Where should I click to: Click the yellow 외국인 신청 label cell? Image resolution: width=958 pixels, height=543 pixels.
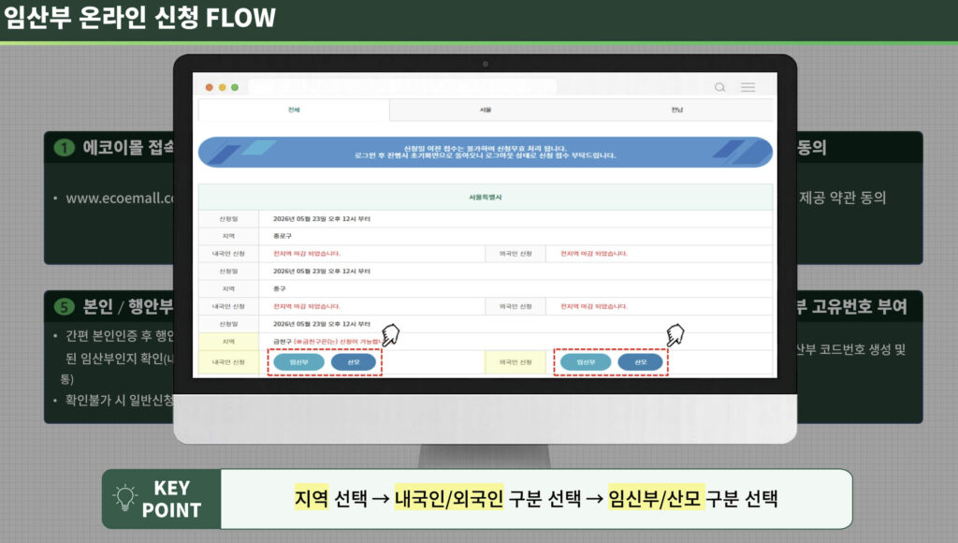click(515, 362)
